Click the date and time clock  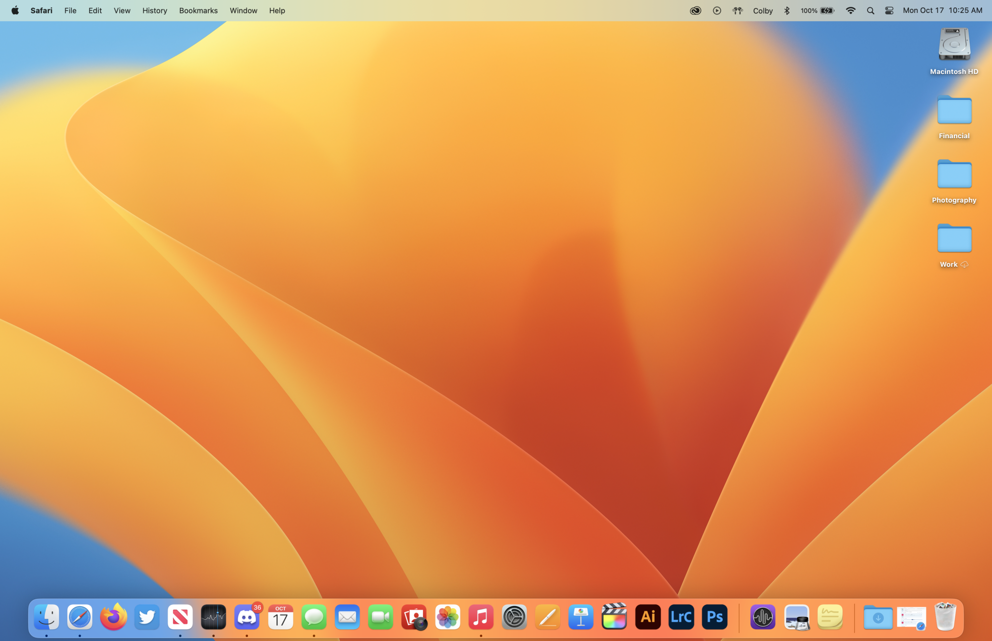[942, 10]
